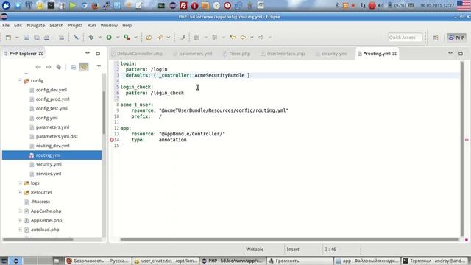Click the green Run toolbar button
Viewport: 471px width, 265px height.
[x=109, y=38]
